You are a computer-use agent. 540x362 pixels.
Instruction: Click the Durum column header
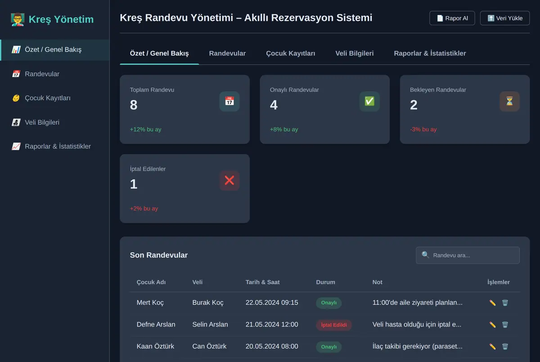(326, 282)
